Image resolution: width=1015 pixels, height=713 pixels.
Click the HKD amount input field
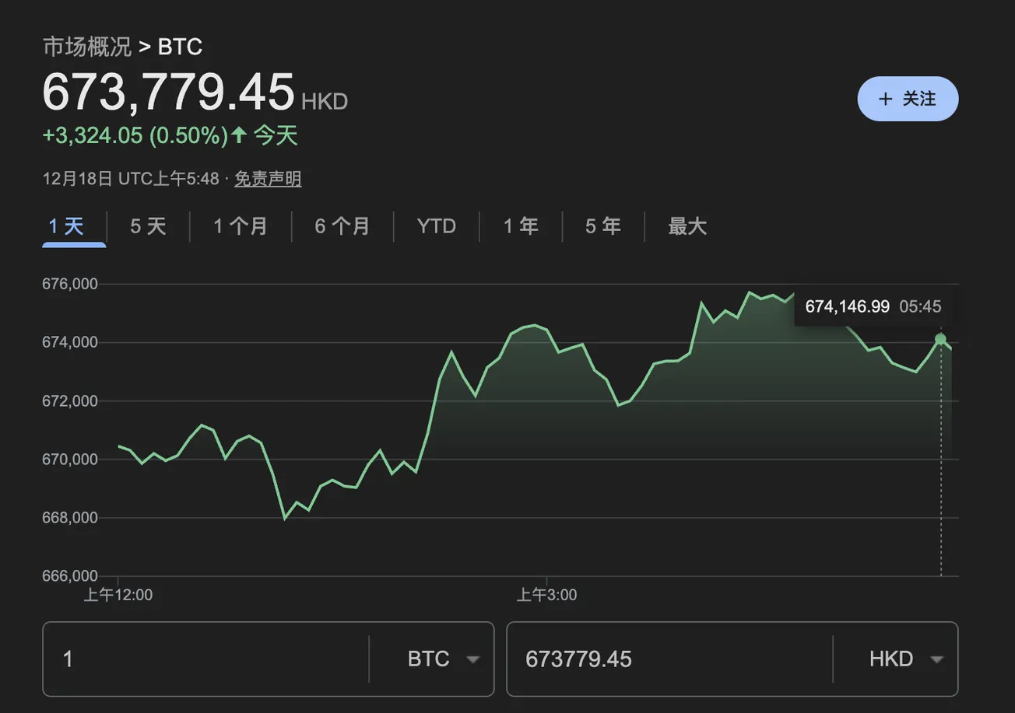coord(669,659)
